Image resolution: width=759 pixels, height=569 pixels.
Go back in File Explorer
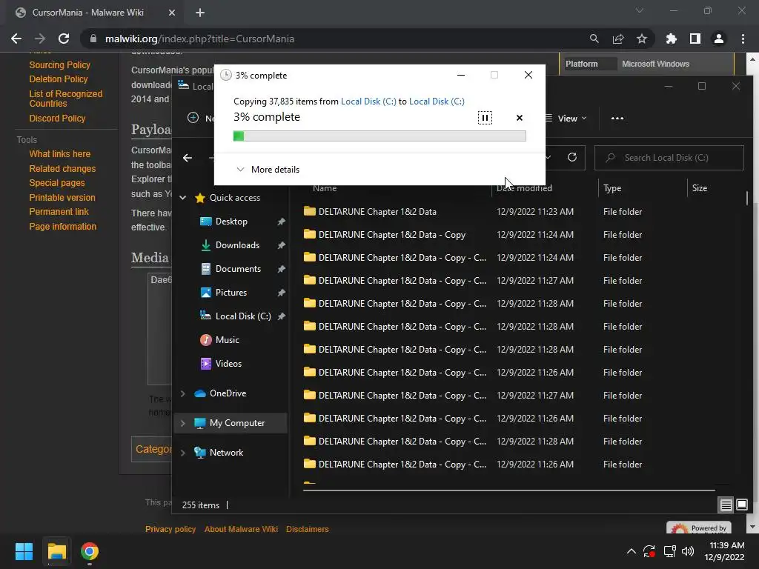[188, 158]
